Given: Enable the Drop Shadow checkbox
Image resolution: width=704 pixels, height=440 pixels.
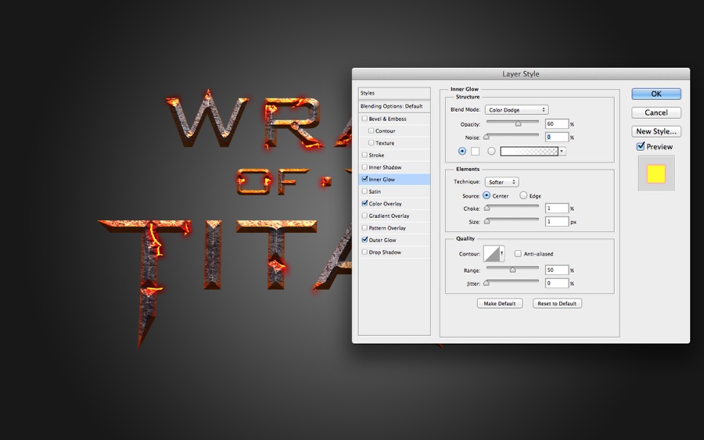Looking at the screenshot, I should pyautogui.click(x=365, y=252).
